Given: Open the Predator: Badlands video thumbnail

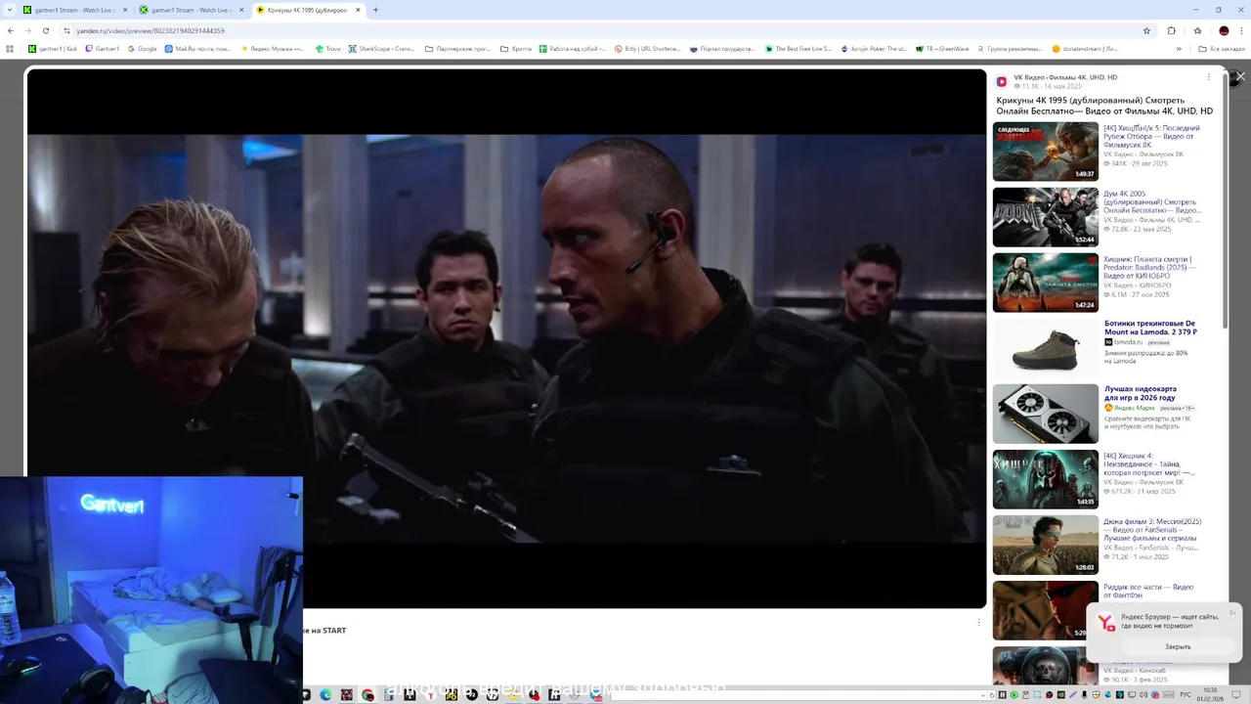Looking at the screenshot, I should (x=1046, y=283).
